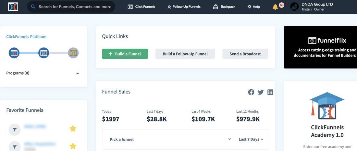Click the Click Funnels menu icon
This screenshot has width=357, height=151.
130,7
